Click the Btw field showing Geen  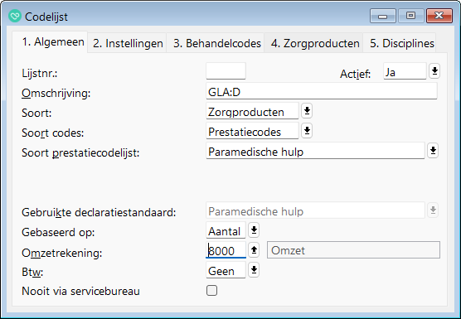[226, 270]
